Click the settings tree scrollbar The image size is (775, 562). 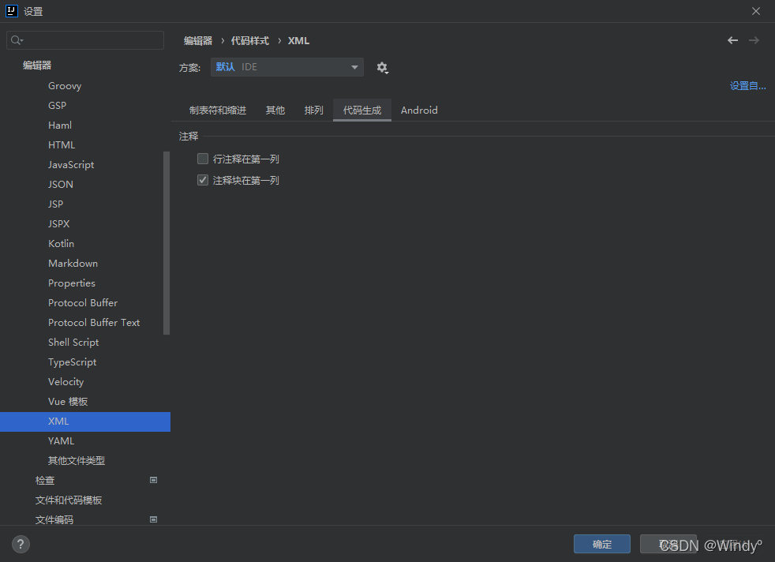(x=167, y=243)
